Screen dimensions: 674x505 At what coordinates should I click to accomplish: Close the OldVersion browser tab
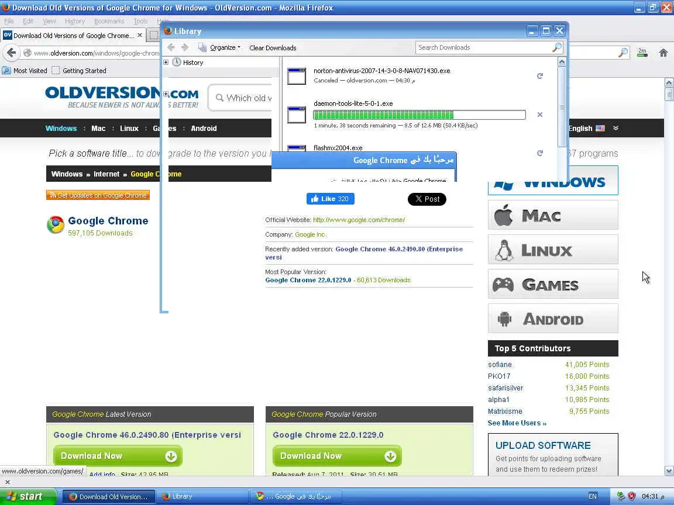[140, 35]
